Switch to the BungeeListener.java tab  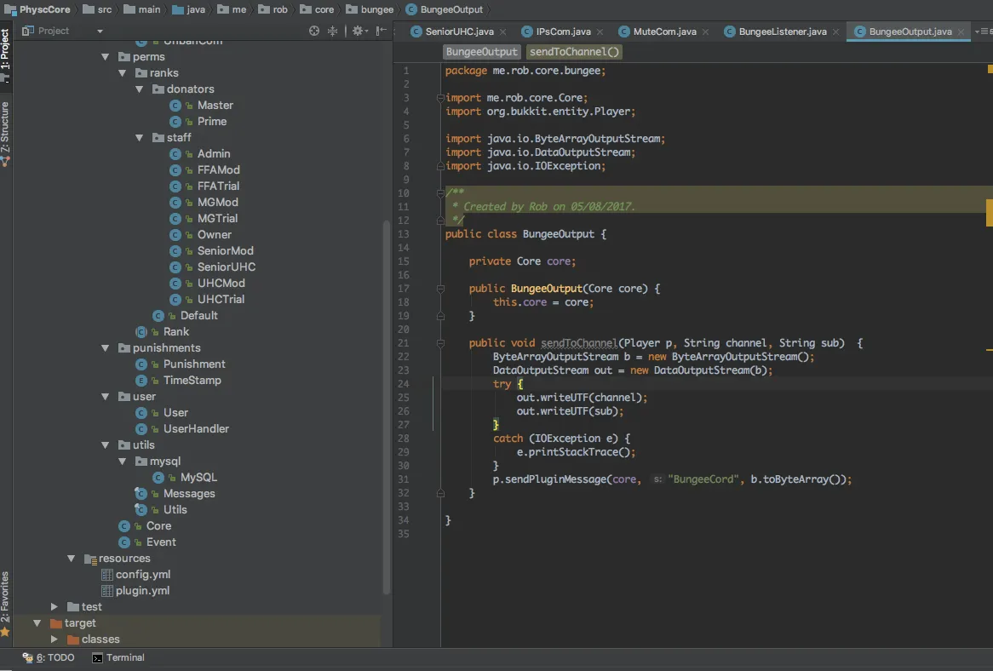click(781, 32)
